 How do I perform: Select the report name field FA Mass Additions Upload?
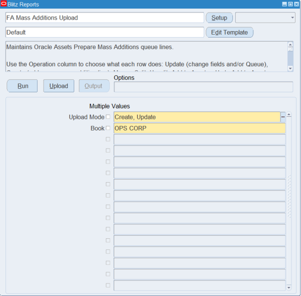coord(105,18)
